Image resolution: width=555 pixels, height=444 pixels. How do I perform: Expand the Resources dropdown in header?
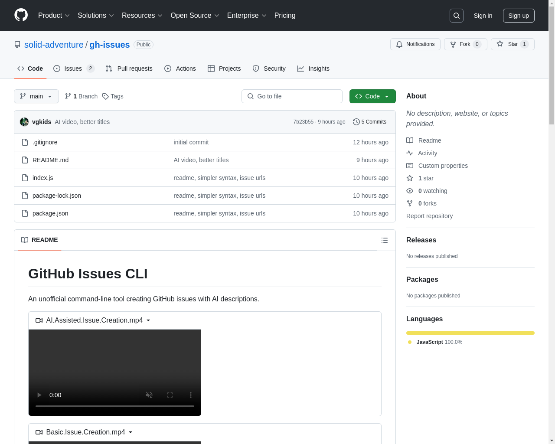142,16
